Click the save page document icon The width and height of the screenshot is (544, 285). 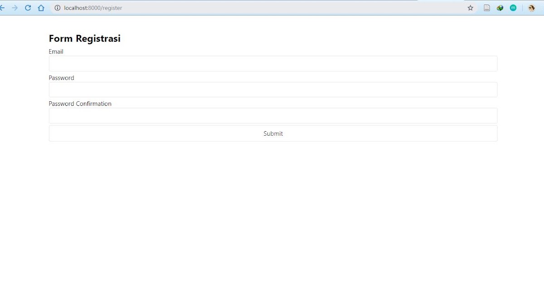(x=486, y=8)
